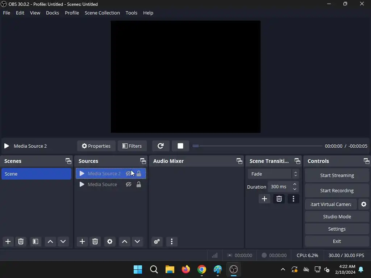Open source properties gear in Sources toolbar
Image resolution: width=371 pixels, height=278 pixels.
(x=110, y=241)
